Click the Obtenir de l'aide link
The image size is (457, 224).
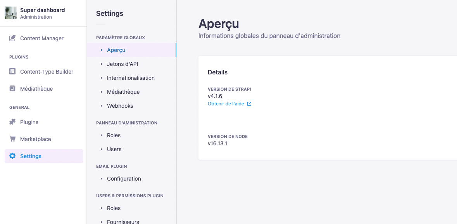click(x=226, y=104)
